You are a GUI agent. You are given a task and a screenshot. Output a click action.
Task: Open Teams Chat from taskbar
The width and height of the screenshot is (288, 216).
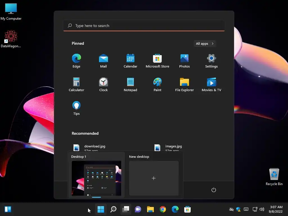tap(138, 209)
